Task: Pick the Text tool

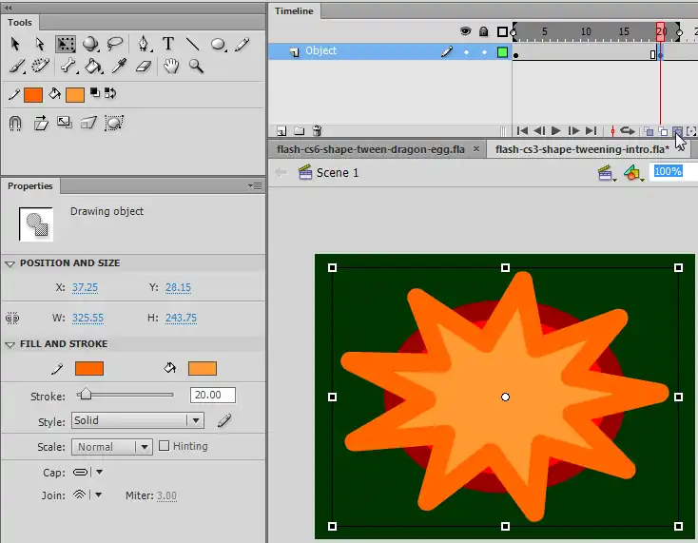Action: [x=168, y=44]
